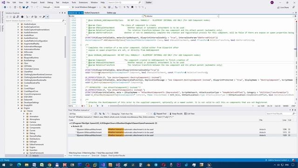
Task: Expand the BlueprintRuntime tree node
Action: (x=18, y=58)
